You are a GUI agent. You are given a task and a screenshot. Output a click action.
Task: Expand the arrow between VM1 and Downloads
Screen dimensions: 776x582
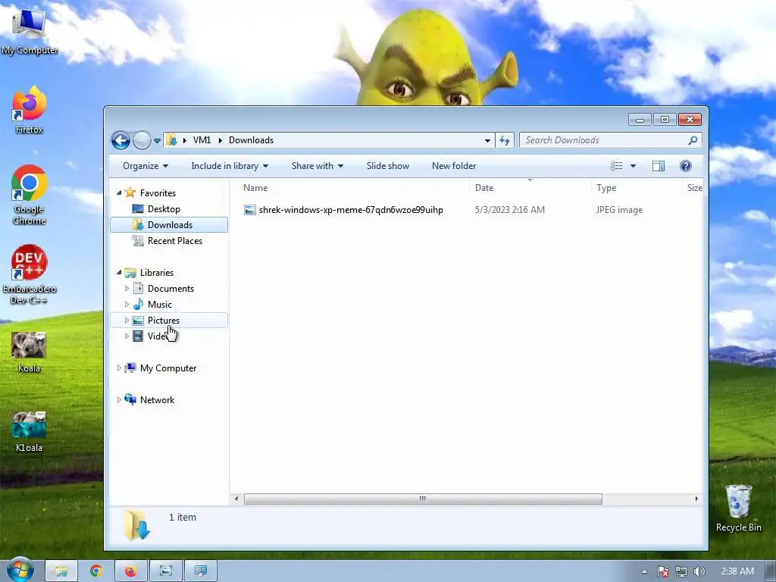[220, 140]
